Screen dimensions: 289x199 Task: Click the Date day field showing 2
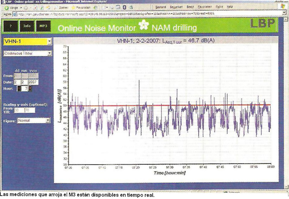(x=17, y=82)
